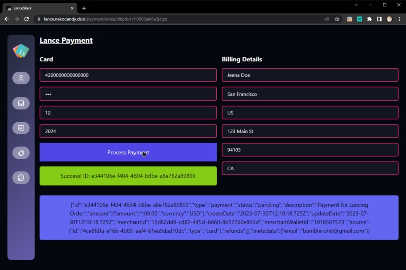
Task: Focus the card number field 4200000000000000
Action: pyautogui.click(x=128, y=75)
